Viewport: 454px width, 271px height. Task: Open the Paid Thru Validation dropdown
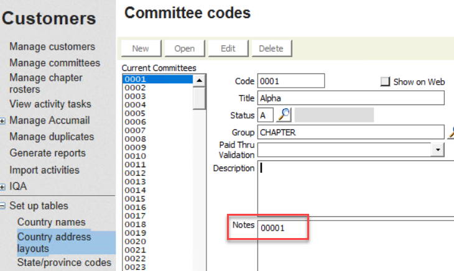coord(438,150)
